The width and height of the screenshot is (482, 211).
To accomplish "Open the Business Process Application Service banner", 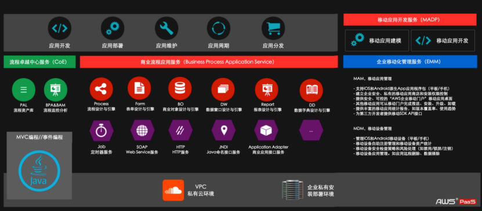I will pyautogui.click(x=209, y=62).
